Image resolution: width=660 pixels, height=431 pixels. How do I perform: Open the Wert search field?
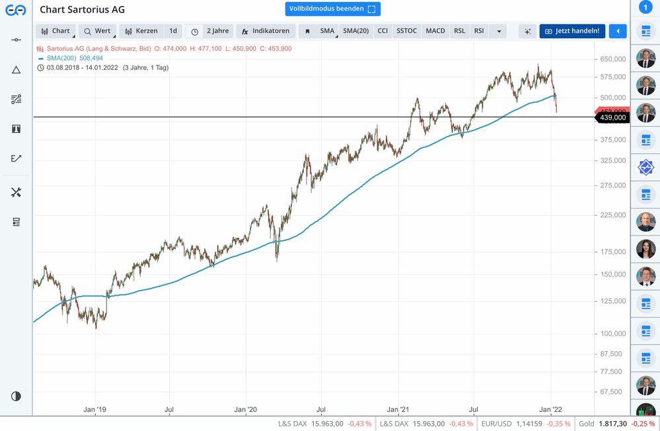tap(96, 31)
